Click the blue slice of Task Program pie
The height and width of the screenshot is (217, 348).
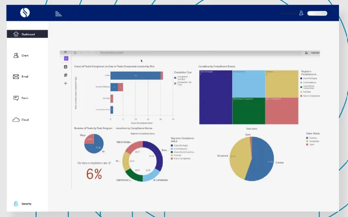pyautogui.click(x=96, y=148)
